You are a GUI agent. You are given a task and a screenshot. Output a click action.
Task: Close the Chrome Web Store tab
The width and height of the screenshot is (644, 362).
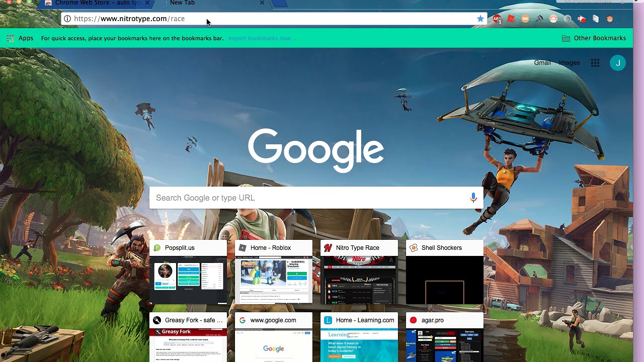pyautogui.click(x=147, y=3)
